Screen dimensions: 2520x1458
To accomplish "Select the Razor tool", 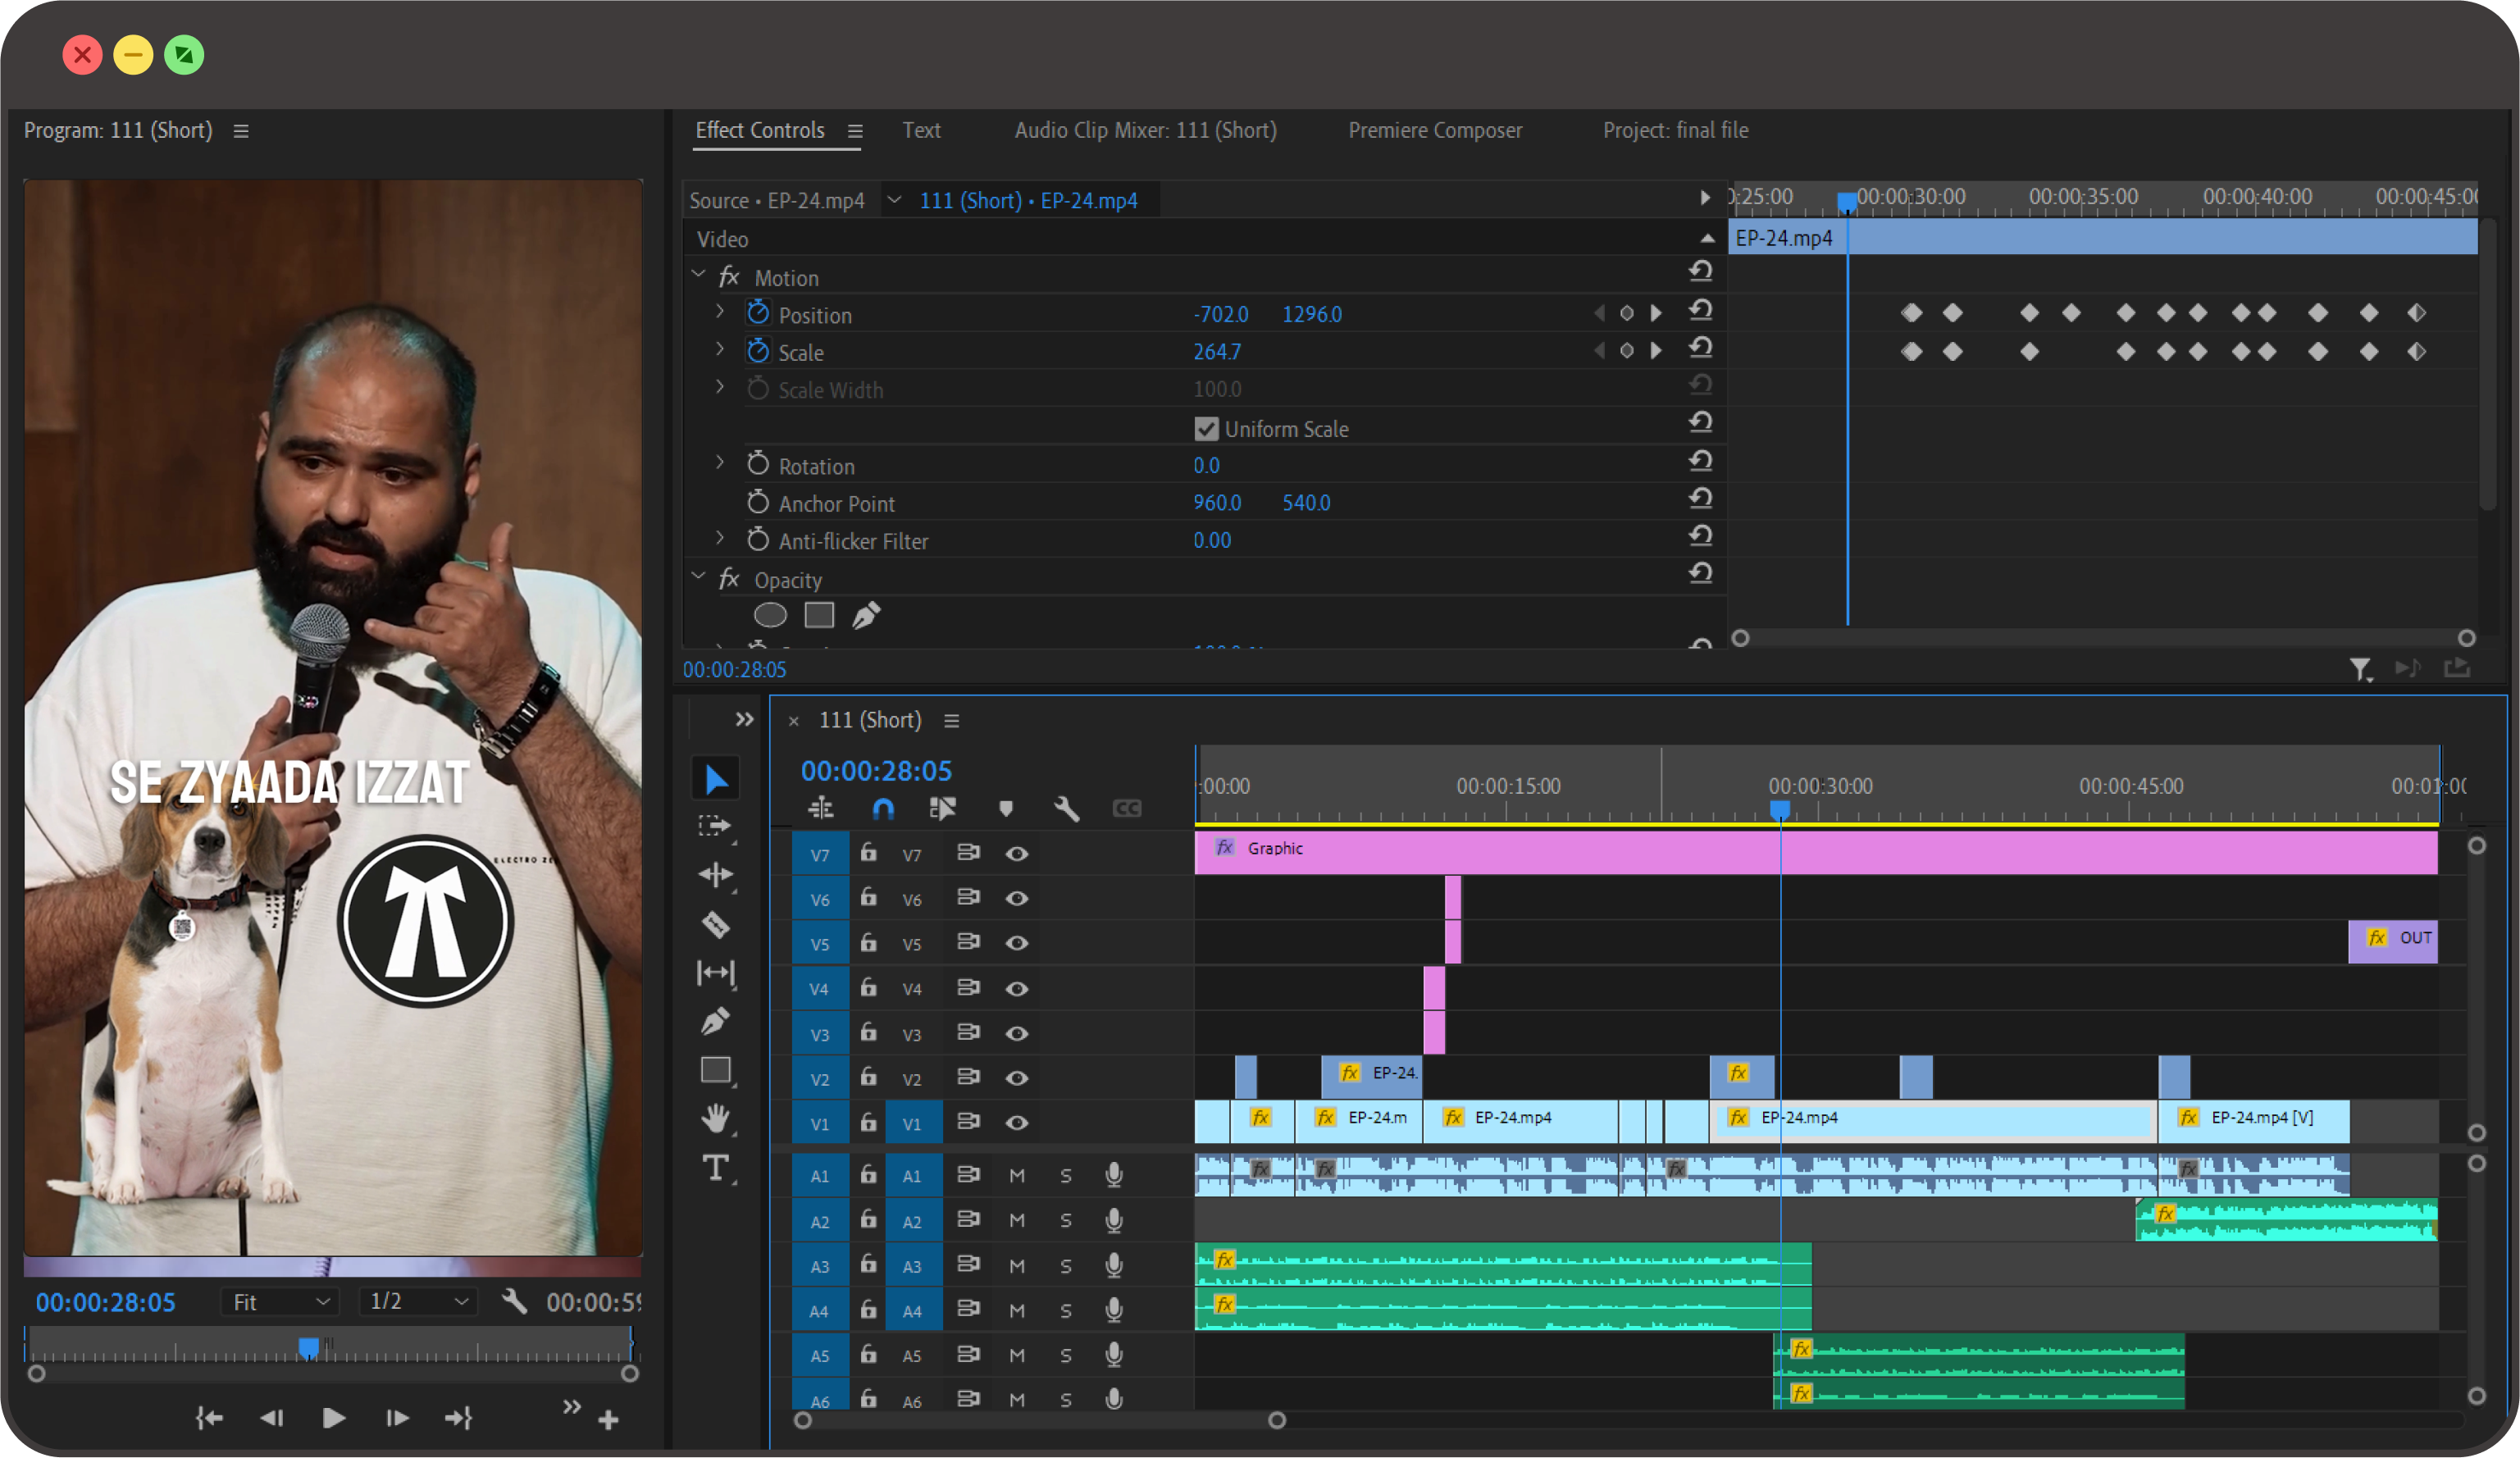I will (715, 924).
